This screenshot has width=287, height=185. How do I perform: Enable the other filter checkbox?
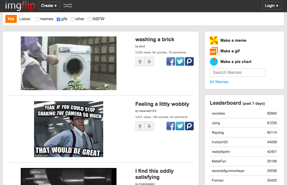coord(73,19)
